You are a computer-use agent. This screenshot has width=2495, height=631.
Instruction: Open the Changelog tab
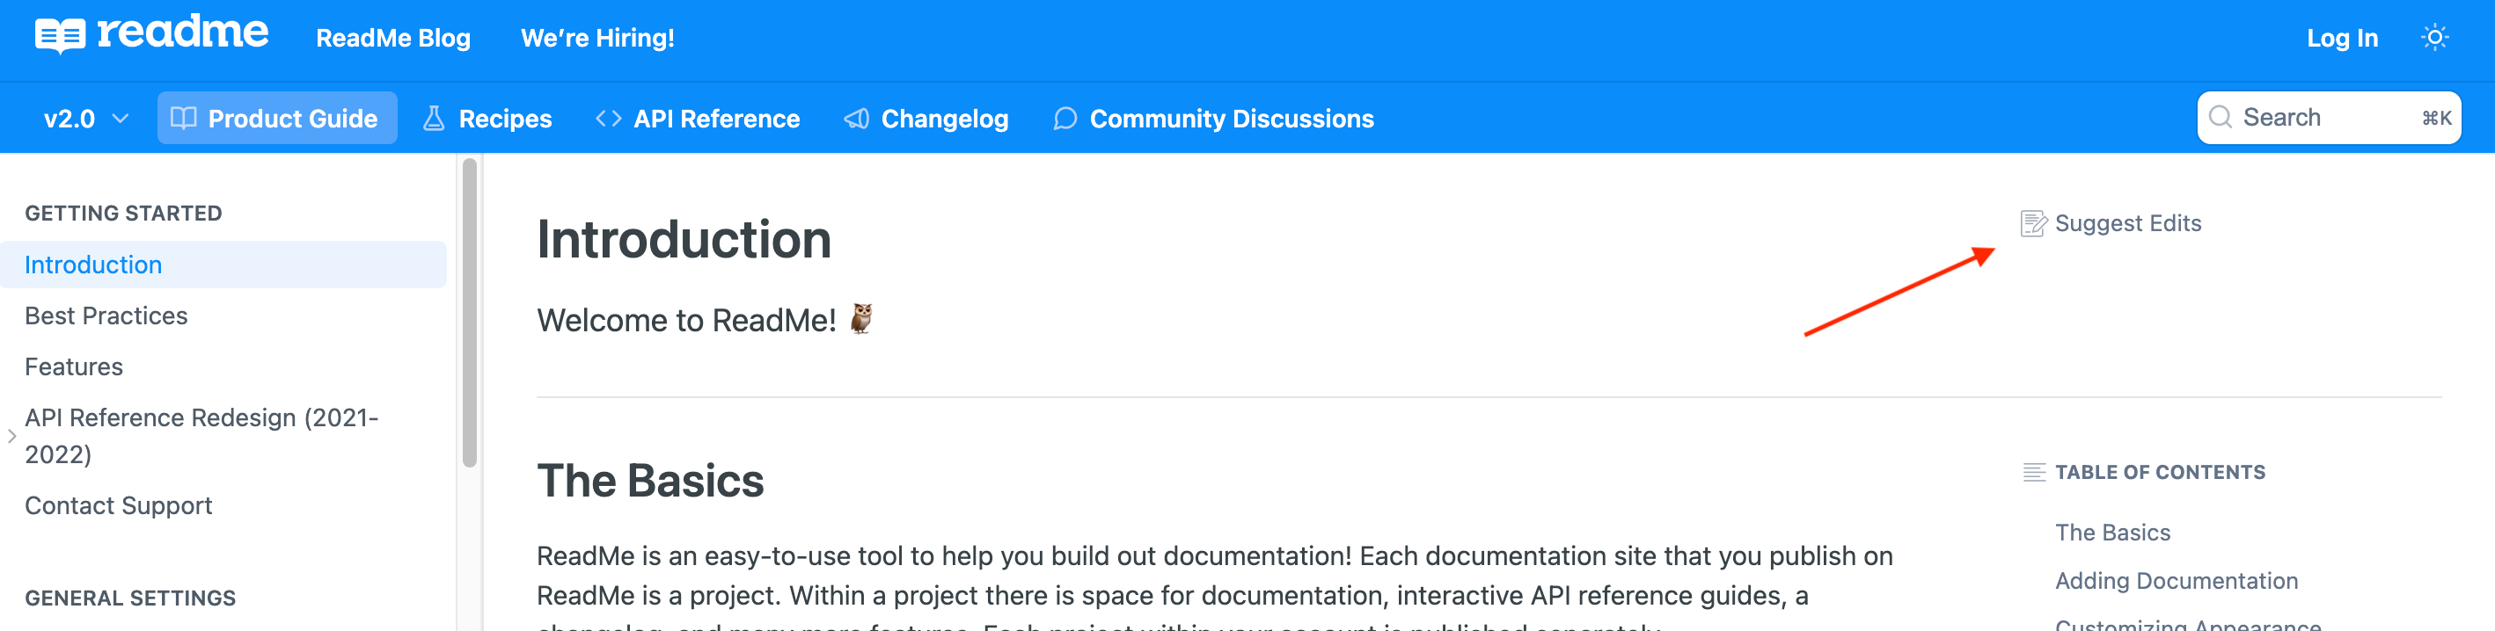[x=926, y=118]
